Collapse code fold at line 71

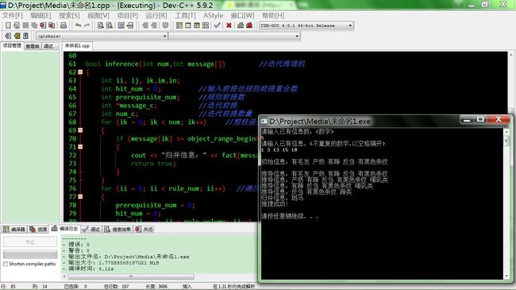(80, 147)
